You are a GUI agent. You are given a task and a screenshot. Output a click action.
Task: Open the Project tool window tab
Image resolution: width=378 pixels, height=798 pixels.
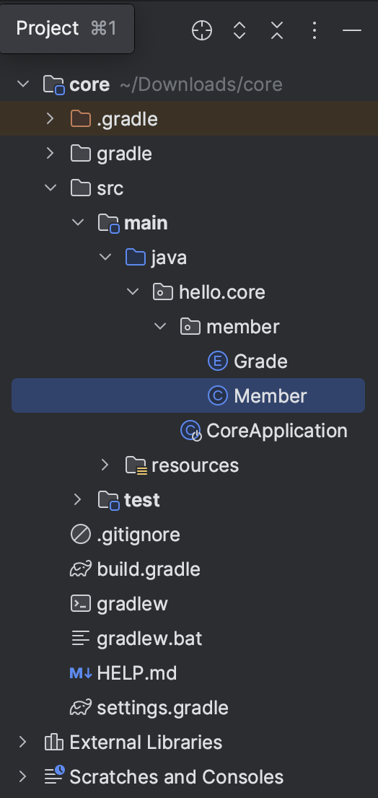coord(67,29)
